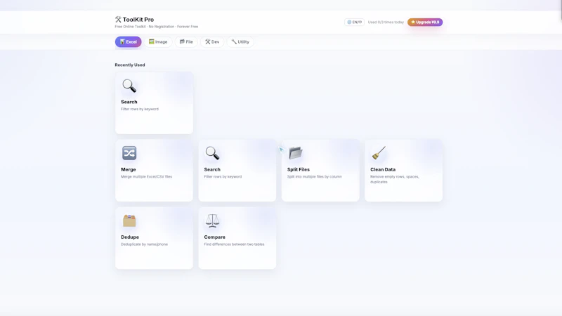Click the Recently Used heading

[130, 65]
